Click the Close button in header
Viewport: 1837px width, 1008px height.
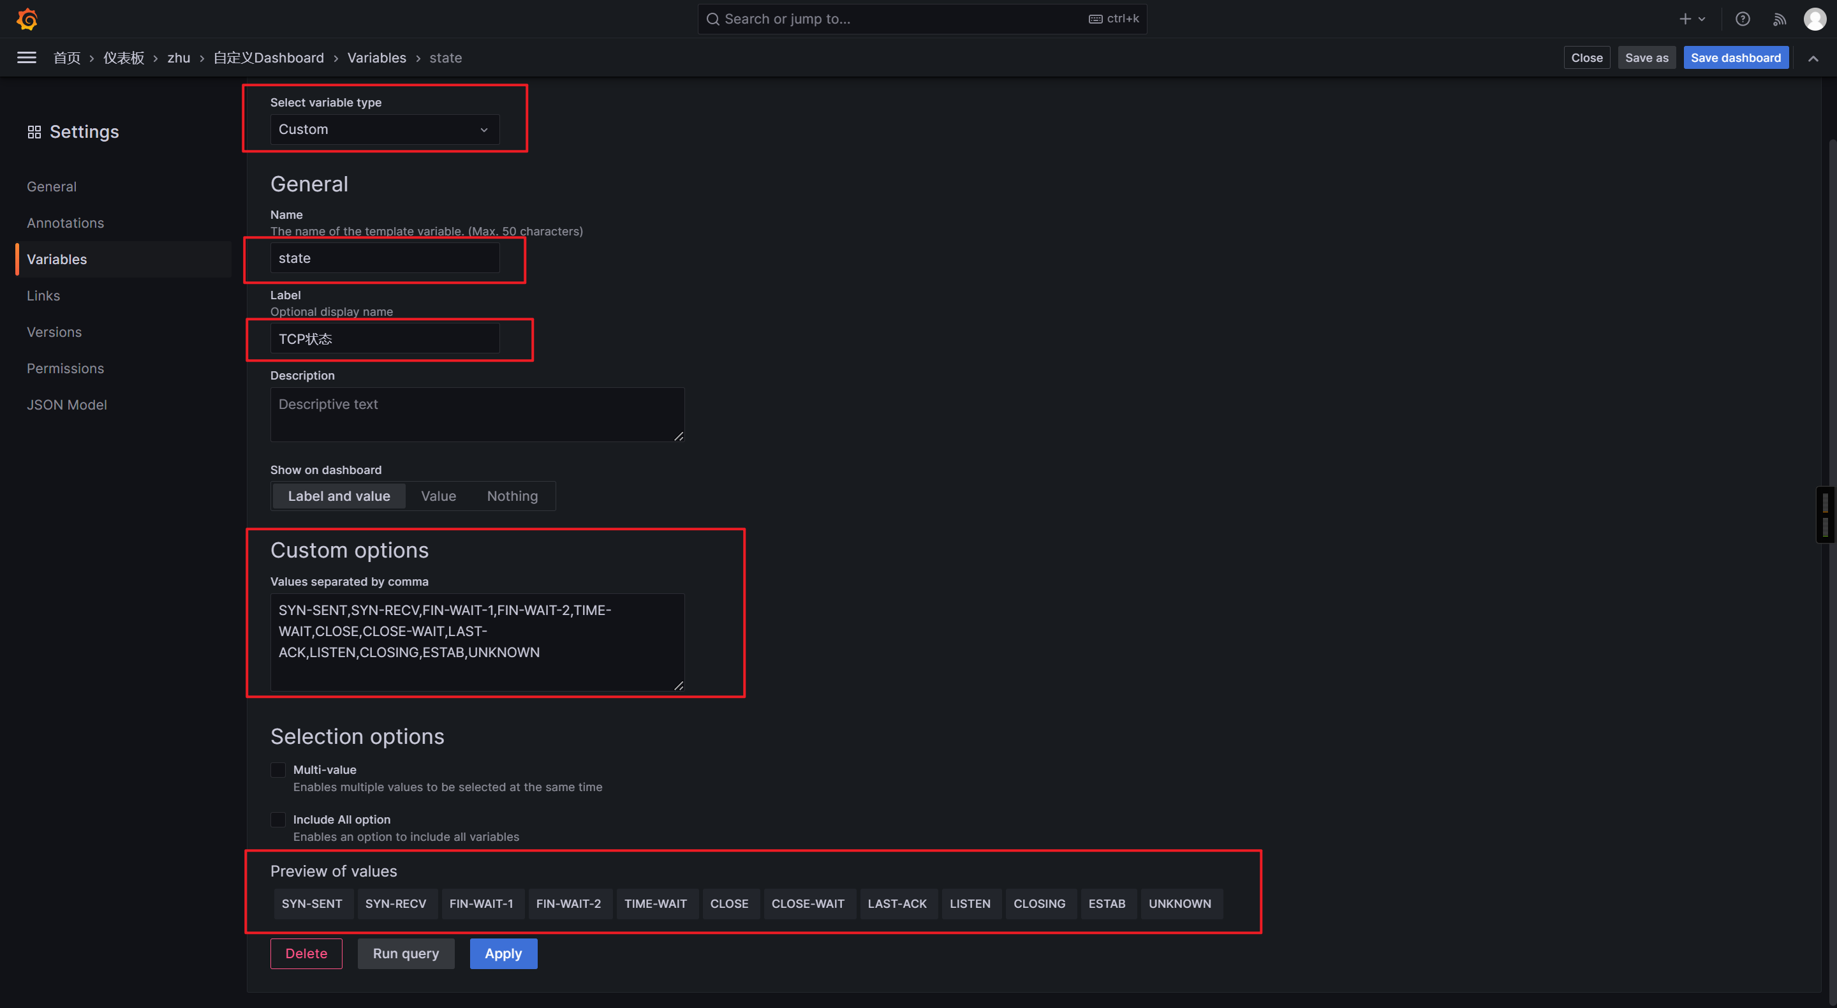1587,58
